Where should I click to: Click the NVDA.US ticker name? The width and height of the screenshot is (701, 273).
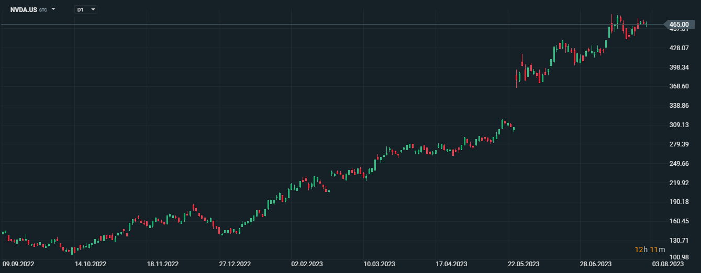pyautogui.click(x=24, y=9)
